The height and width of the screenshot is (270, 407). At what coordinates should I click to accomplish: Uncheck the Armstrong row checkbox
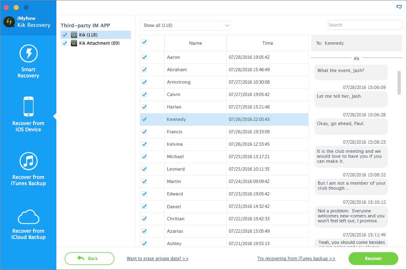[144, 82]
